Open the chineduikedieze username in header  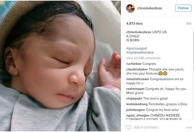point(149,8)
